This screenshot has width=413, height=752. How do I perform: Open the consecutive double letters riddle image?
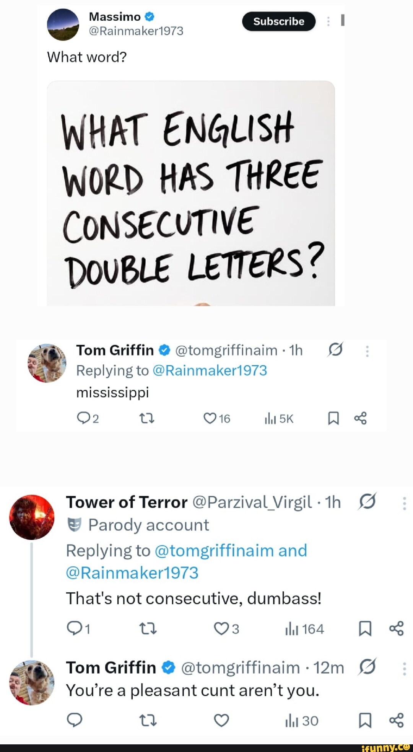click(191, 193)
